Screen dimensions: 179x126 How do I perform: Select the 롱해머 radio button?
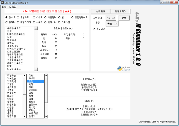7,22
